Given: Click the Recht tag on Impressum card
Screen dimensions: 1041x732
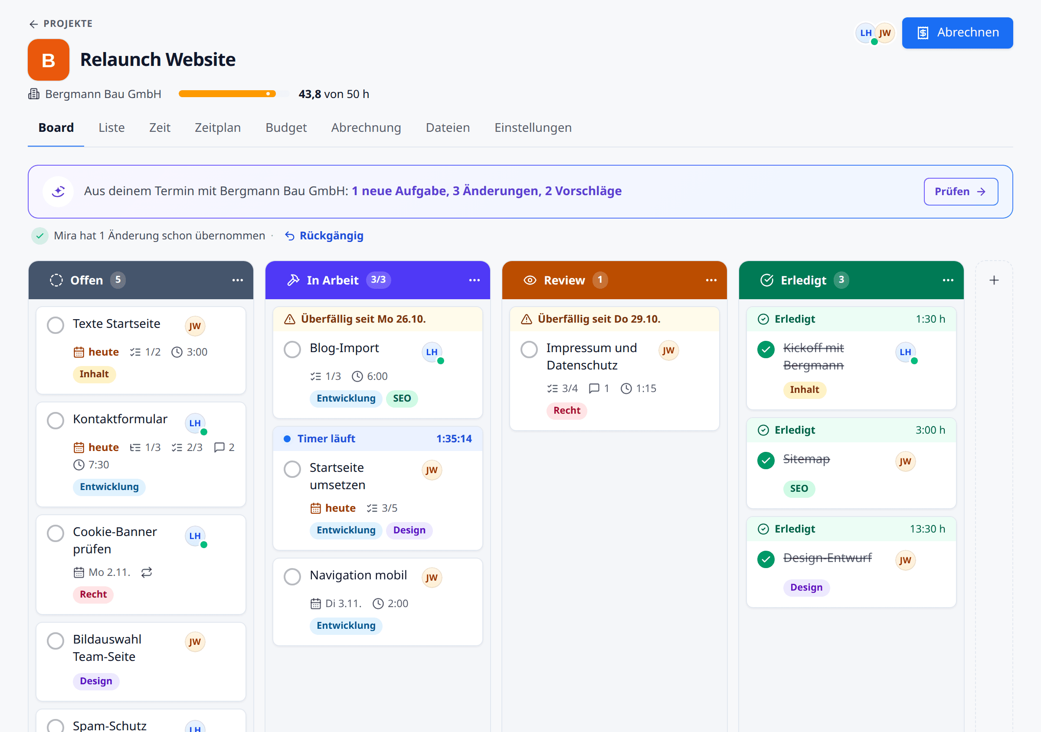Looking at the screenshot, I should click(566, 410).
